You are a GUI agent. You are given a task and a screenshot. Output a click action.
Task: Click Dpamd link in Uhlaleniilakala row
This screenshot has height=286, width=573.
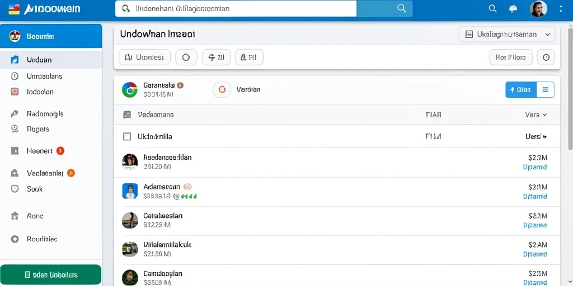(535, 254)
